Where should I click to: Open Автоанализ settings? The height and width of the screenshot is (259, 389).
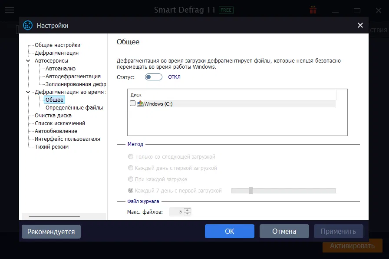pyautogui.click(x=60, y=69)
